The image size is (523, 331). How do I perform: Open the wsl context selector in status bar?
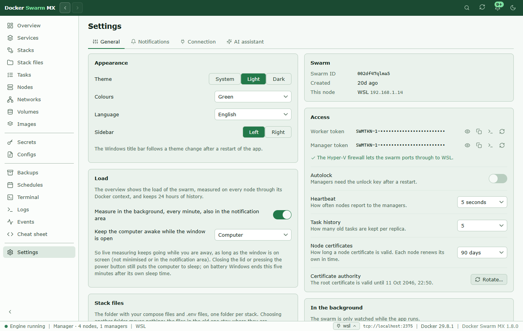(346, 326)
